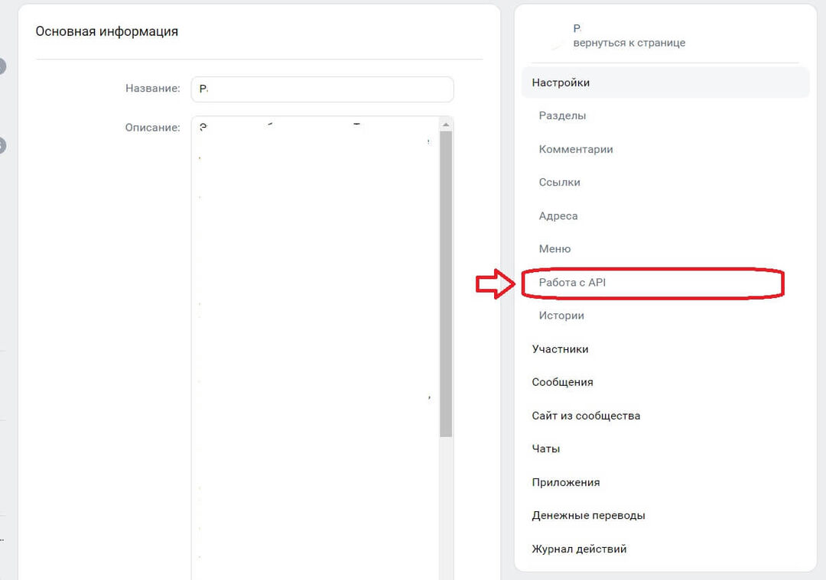Open the "Работа с API" settings section
The image size is (826, 580).
[x=570, y=282]
